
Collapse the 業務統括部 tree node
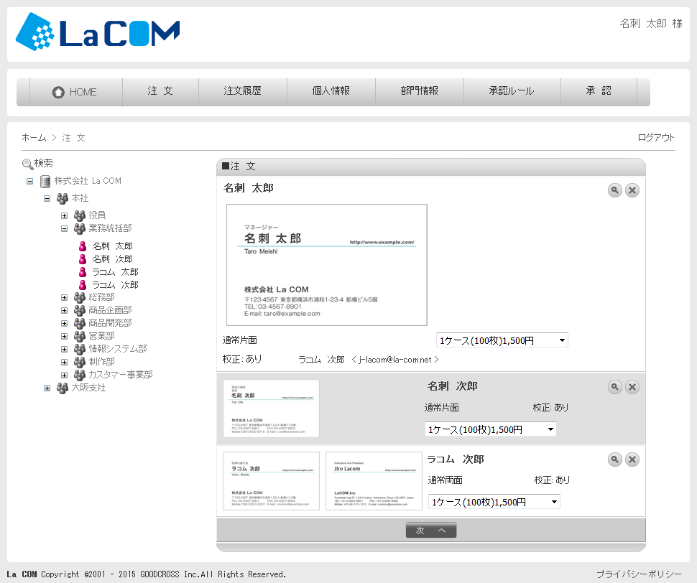click(x=65, y=228)
